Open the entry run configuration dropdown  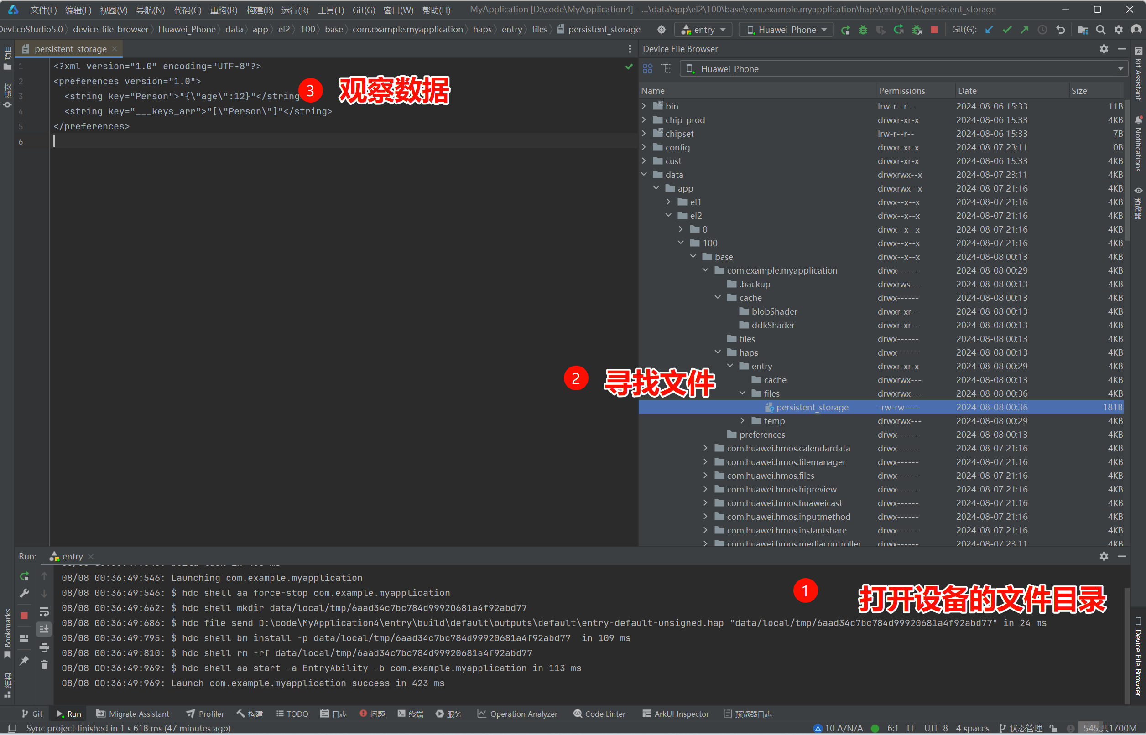coord(703,29)
